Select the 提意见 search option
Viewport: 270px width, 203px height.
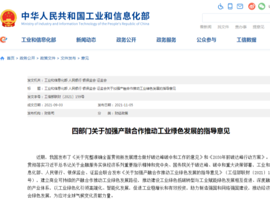point(258,27)
